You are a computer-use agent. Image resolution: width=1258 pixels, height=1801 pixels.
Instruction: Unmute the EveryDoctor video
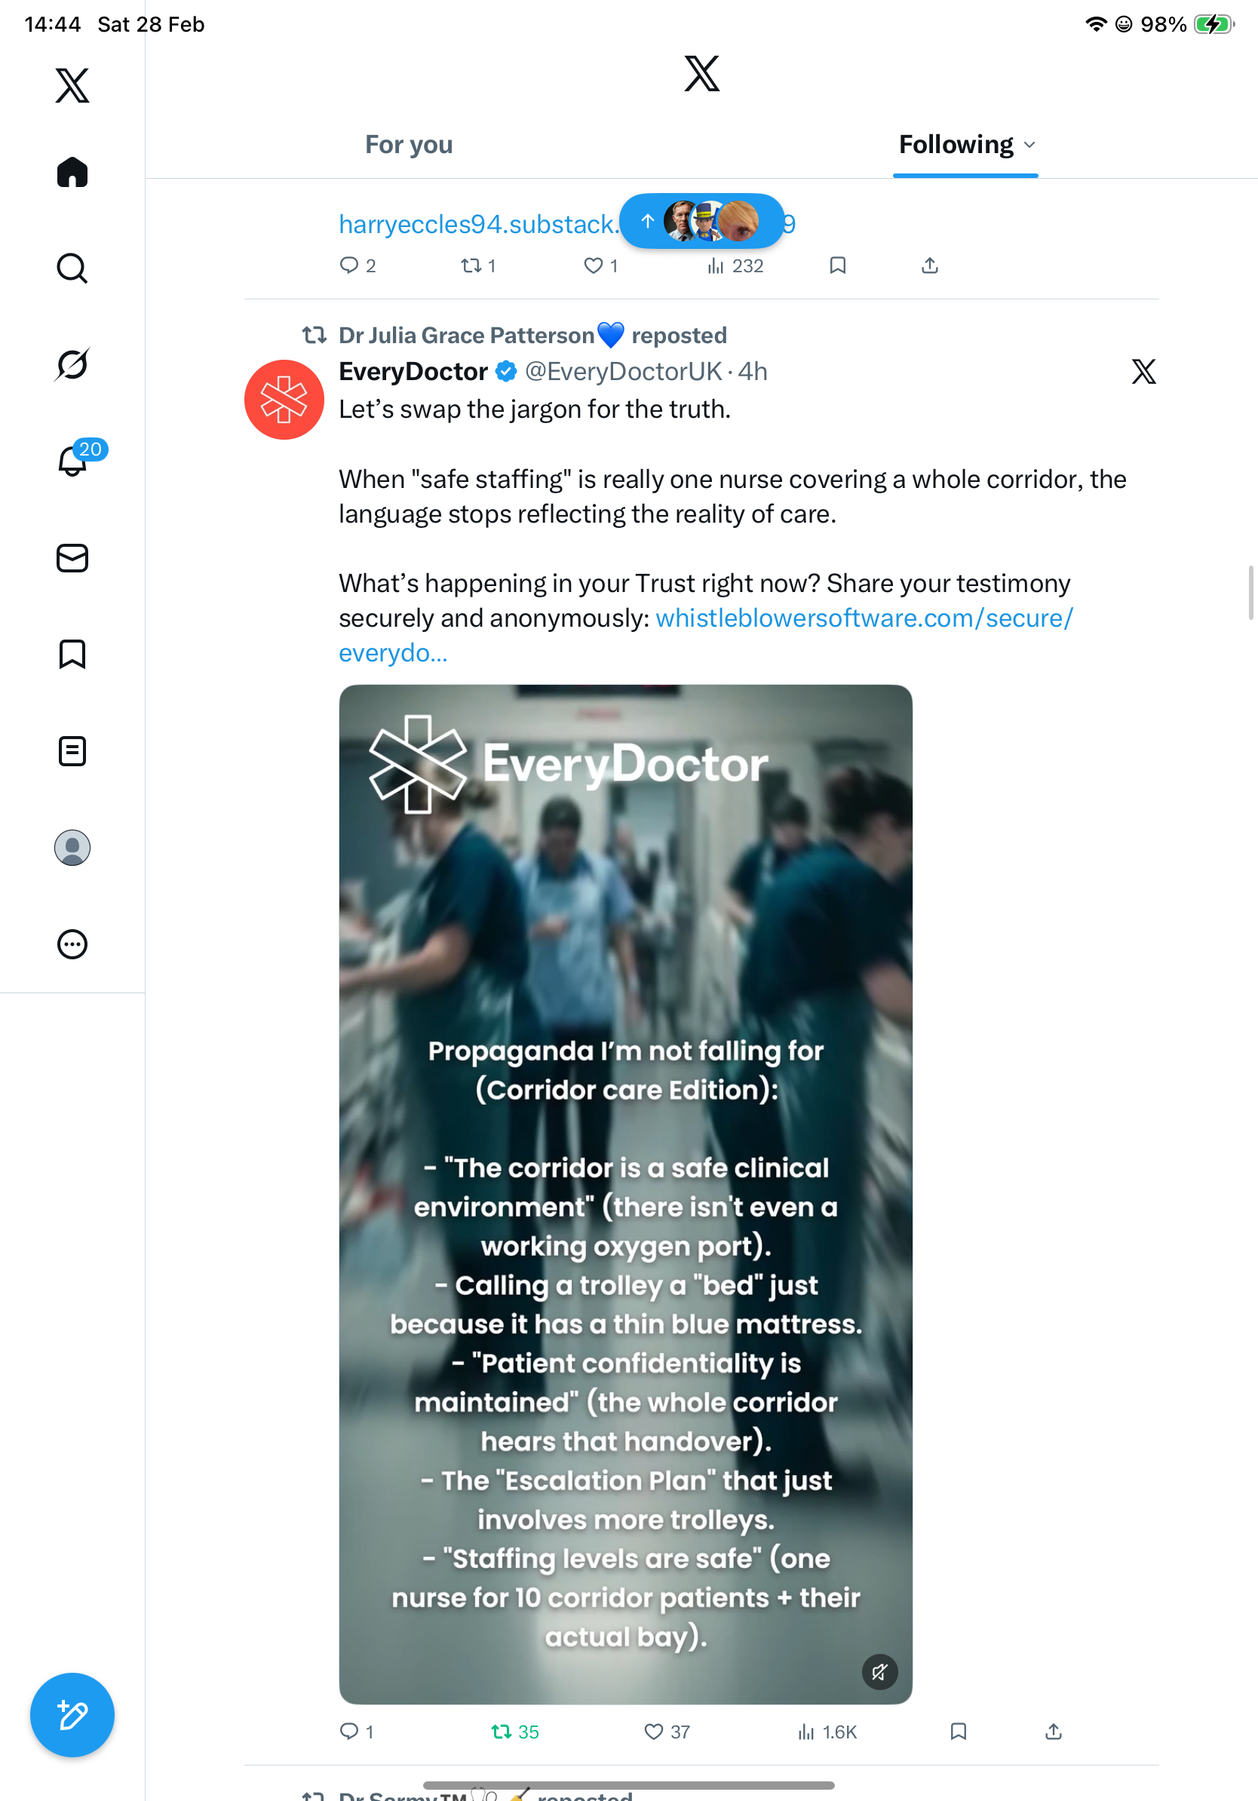point(879,1671)
